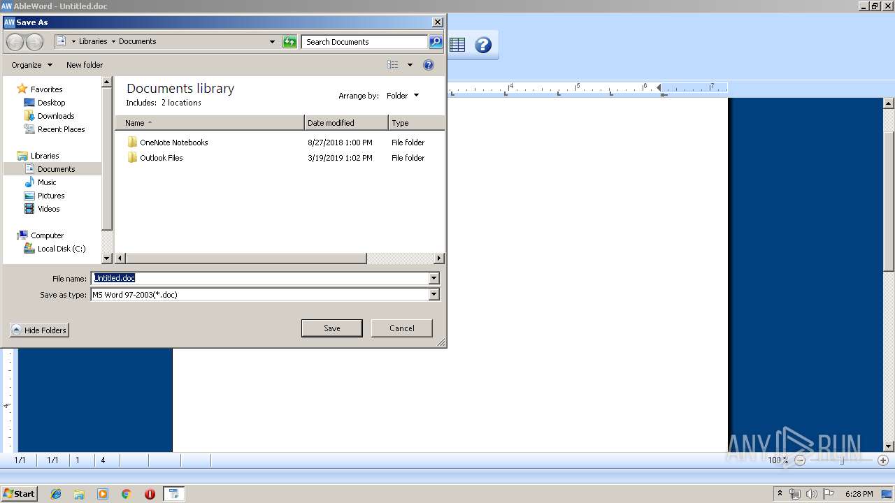
Task: Close the Save As dialog
Action: 438,22
